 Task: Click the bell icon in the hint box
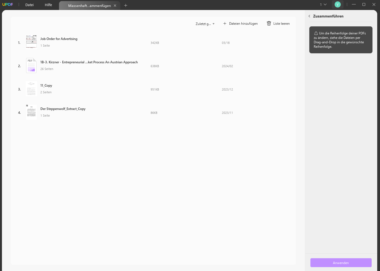pos(316,33)
